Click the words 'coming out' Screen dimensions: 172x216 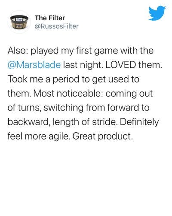[x=129, y=93]
